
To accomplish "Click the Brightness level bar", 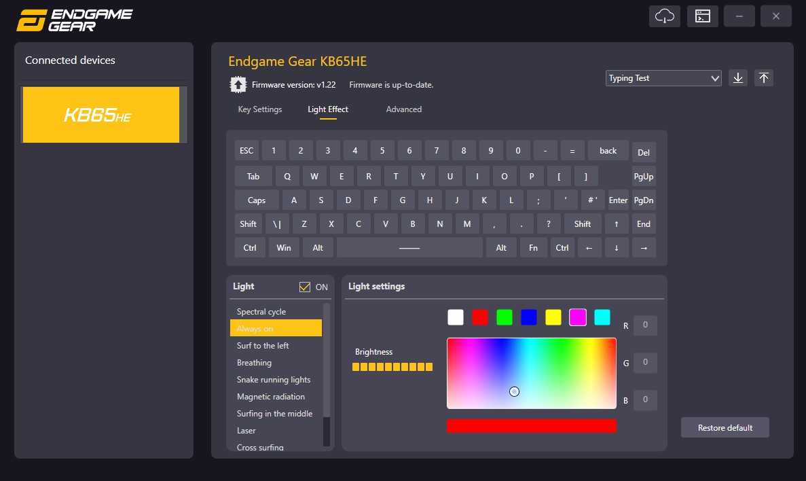I will click(x=392, y=367).
